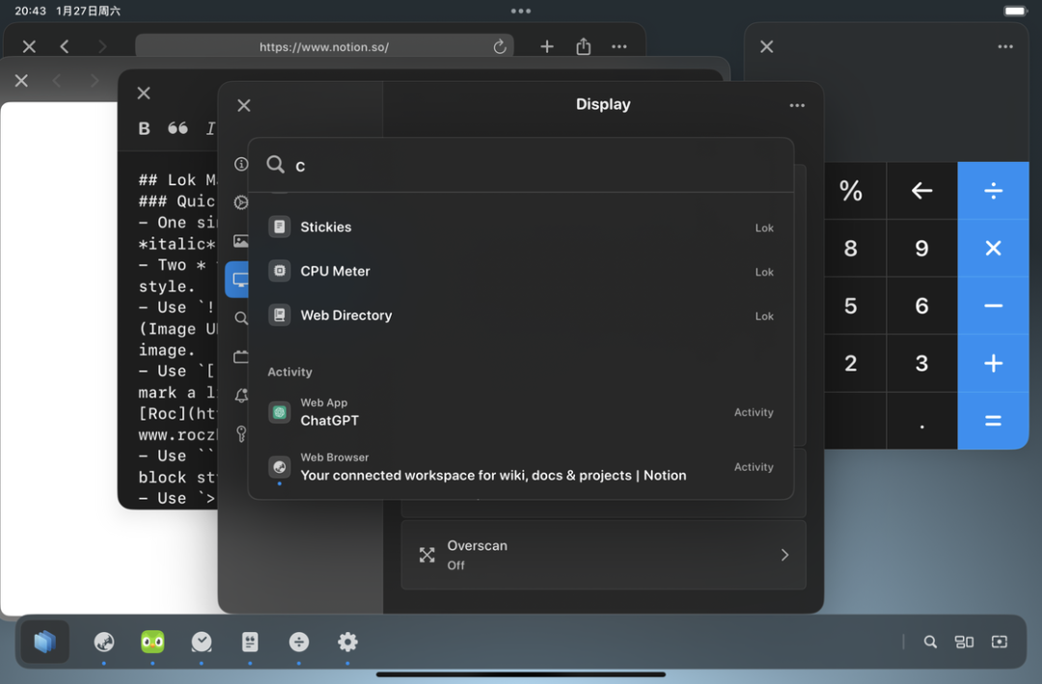The height and width of the screenshot is (684, 1042).
Task: Select the gear-dial icon in settings sidebar
Action: [x=241, y=202]
